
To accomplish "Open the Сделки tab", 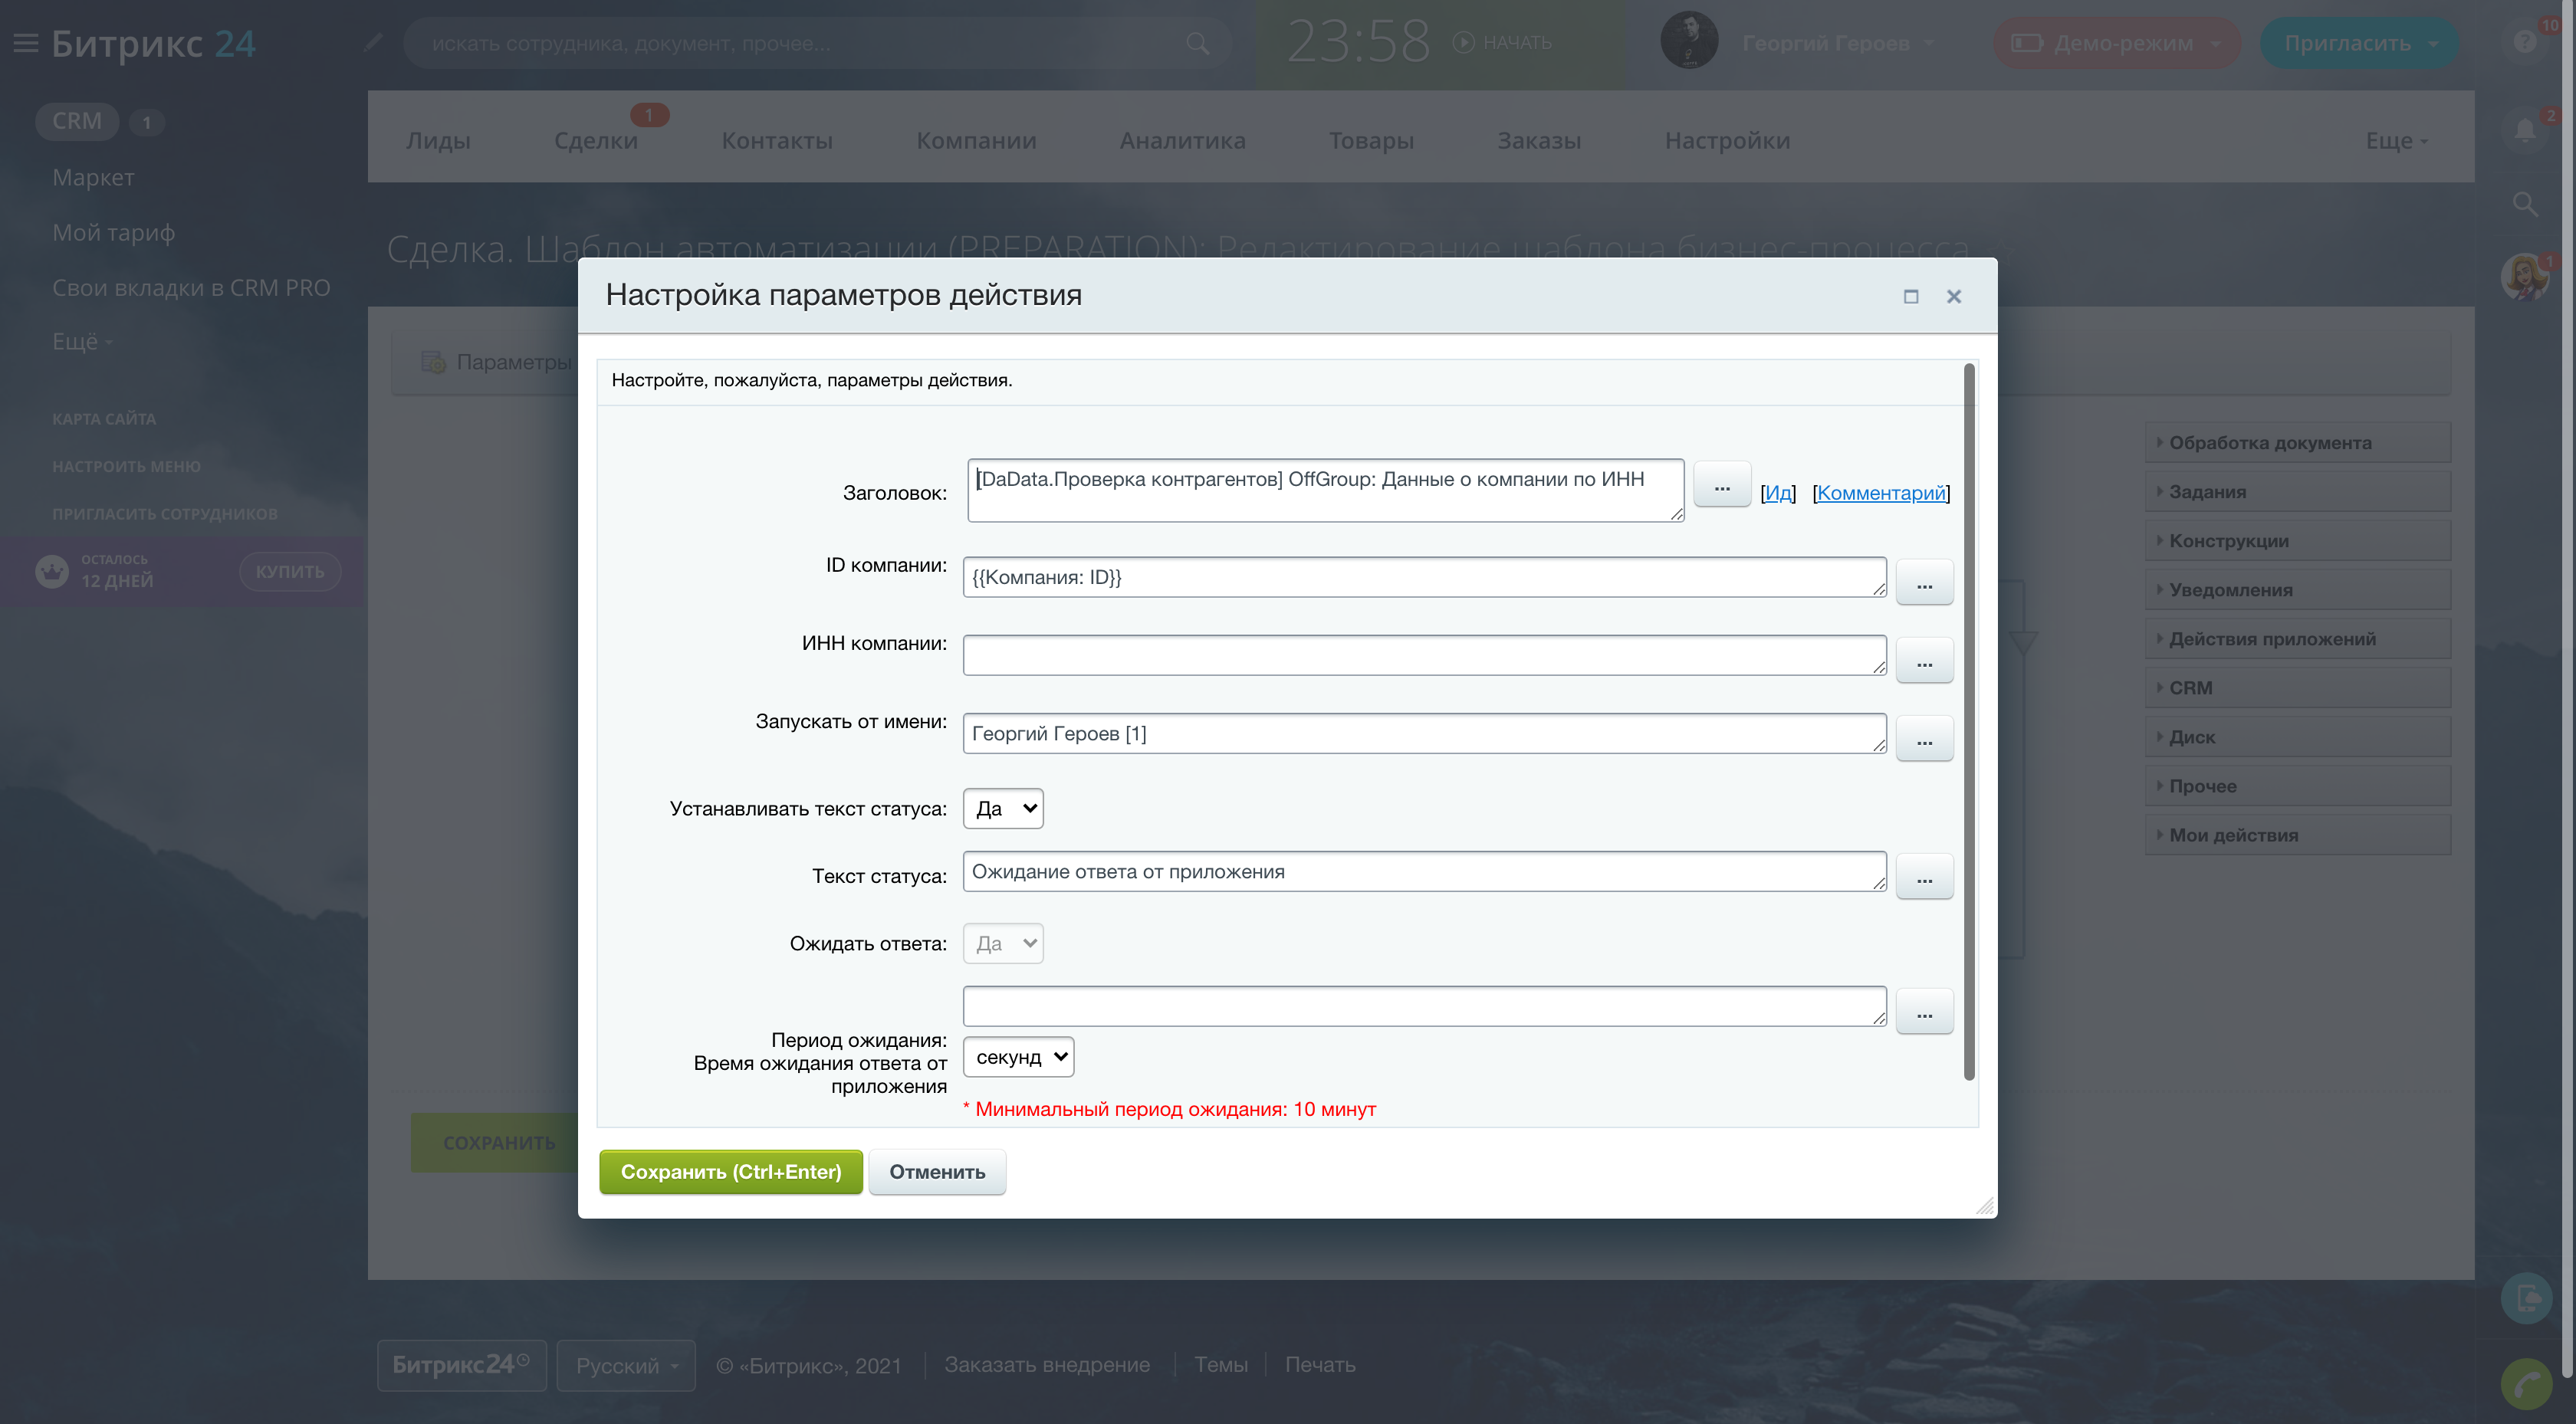I will pos(595,141).
